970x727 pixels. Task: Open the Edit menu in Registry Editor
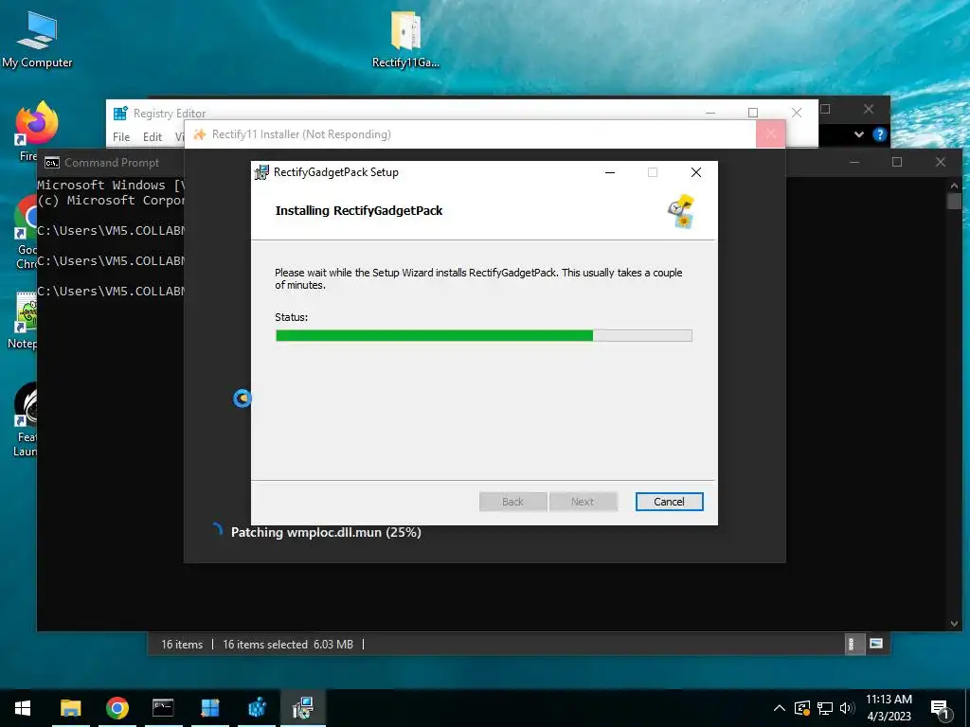(x=153, y=137)
